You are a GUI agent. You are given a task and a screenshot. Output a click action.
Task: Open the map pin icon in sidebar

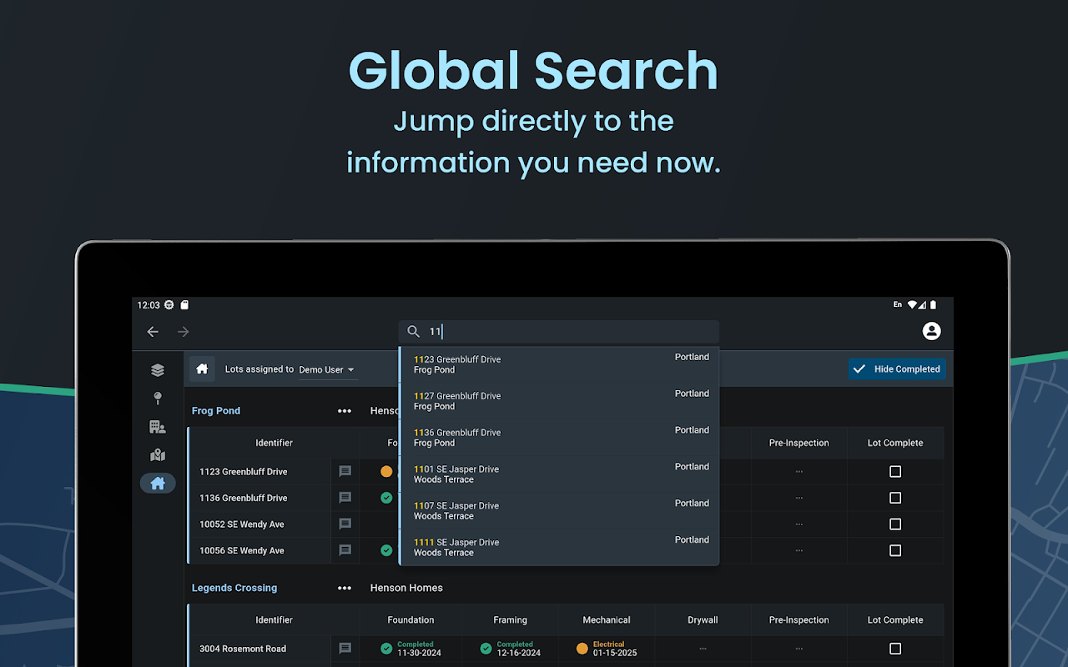point(158,399)
